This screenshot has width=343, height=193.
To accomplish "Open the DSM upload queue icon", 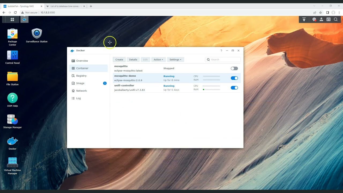I will click(x=304, y=19).
